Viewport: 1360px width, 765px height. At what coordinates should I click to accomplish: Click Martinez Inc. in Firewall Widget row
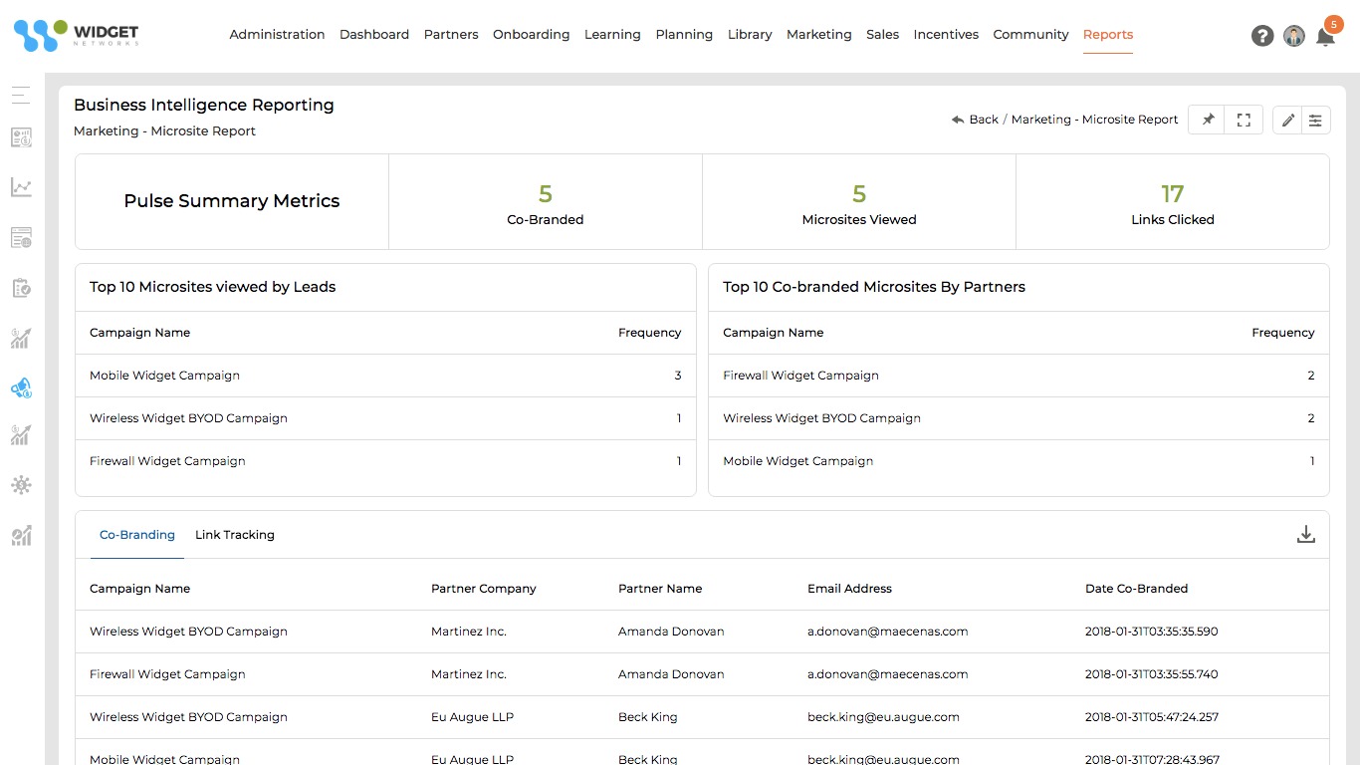tap(469, 674)
